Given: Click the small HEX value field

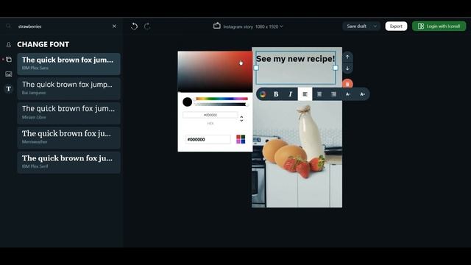Looking at the screenshot, I should pyautogui.click(x=210, y=115).
